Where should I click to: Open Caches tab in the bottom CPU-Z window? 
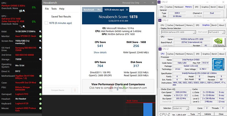(x=170, y=54)
